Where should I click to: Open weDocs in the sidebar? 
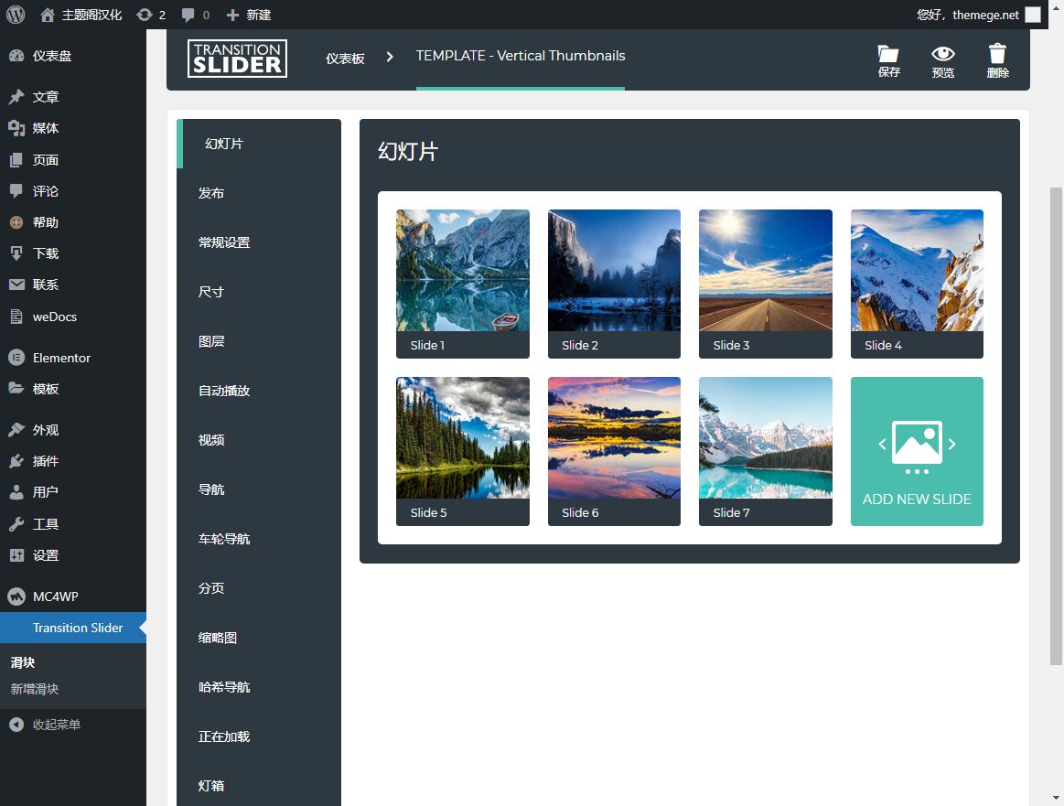point(73,317)
